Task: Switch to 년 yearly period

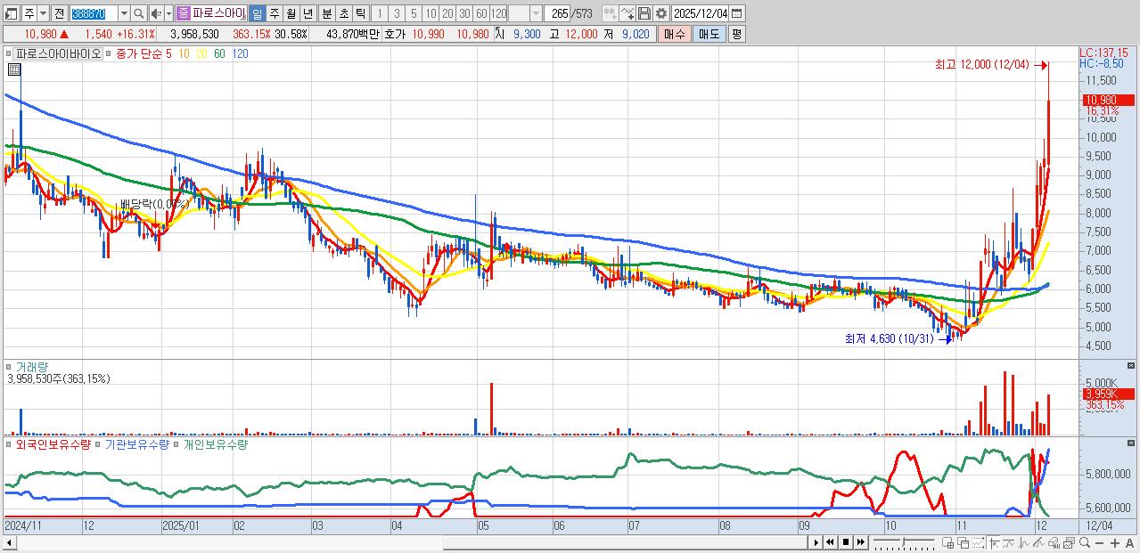Action: tap(308, 14)
